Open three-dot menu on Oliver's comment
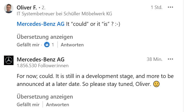Image resolution: width=185 pixels, height=112 pixels. (x=170, y=7)
